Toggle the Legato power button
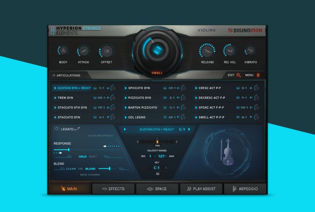The image size is (315, 212). click(56, 129)
